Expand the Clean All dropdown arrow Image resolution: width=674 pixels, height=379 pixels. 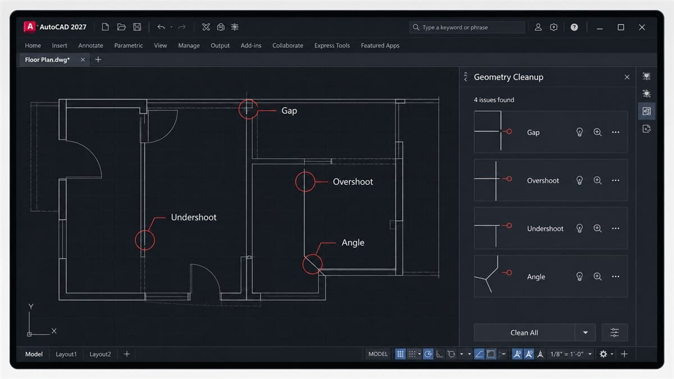585,332
